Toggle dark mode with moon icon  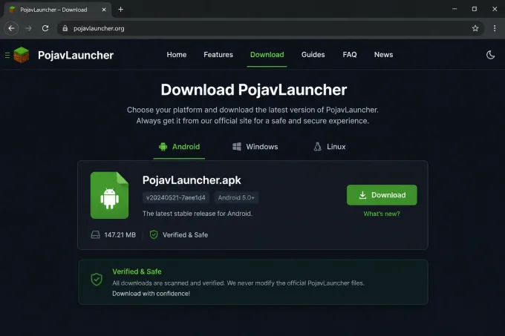pos(490,55)
